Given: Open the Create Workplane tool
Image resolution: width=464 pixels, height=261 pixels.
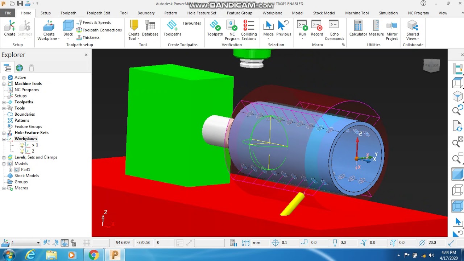Looking at the screenshot, I should (x=49, y=30).
